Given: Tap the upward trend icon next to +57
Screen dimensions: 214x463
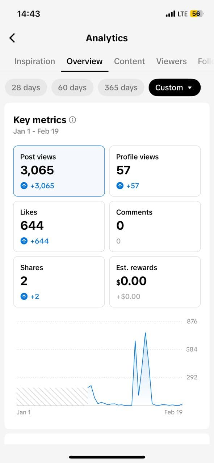Looking at the screenshot, I should click(120, 186).
